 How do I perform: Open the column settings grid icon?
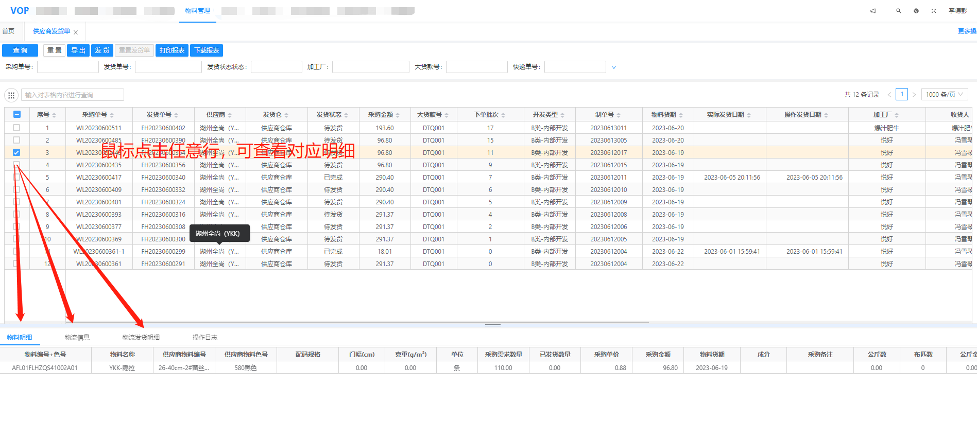click(11, 95)
